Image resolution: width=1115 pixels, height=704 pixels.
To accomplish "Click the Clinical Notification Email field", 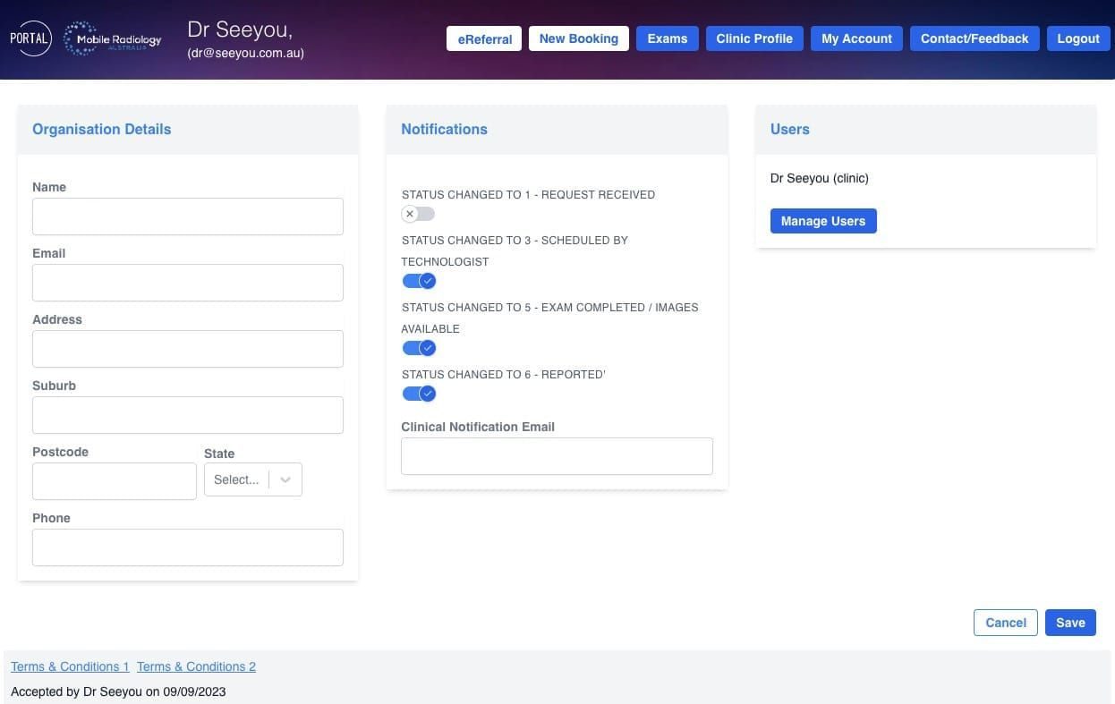I will (x=557, y=456).
